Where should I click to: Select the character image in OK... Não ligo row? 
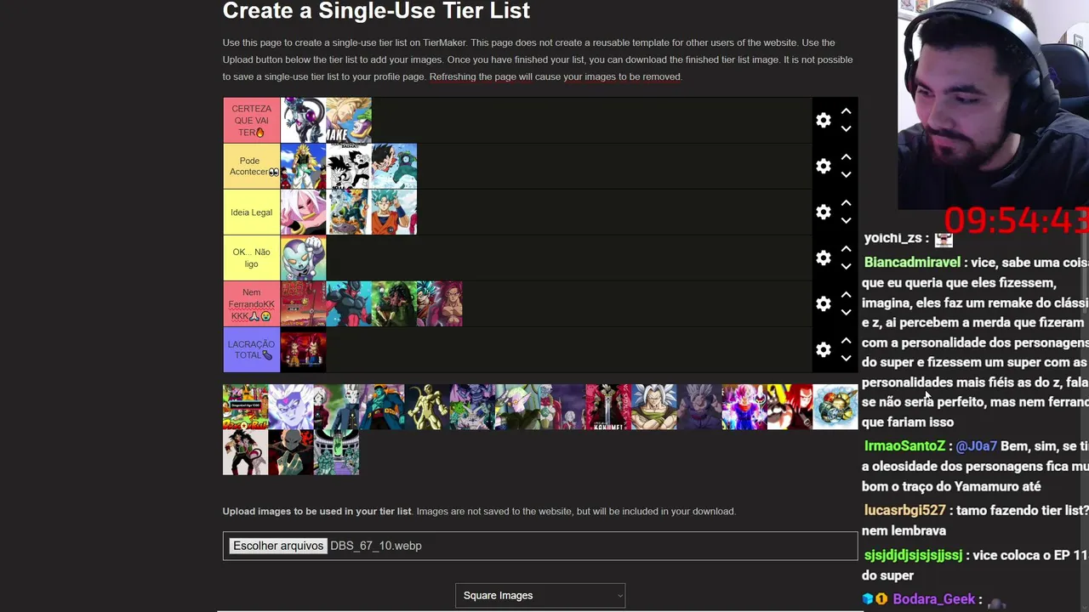coord(303,258)
